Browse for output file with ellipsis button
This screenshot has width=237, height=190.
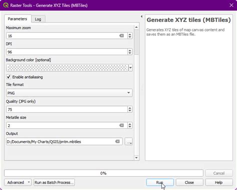coord(128,142)
